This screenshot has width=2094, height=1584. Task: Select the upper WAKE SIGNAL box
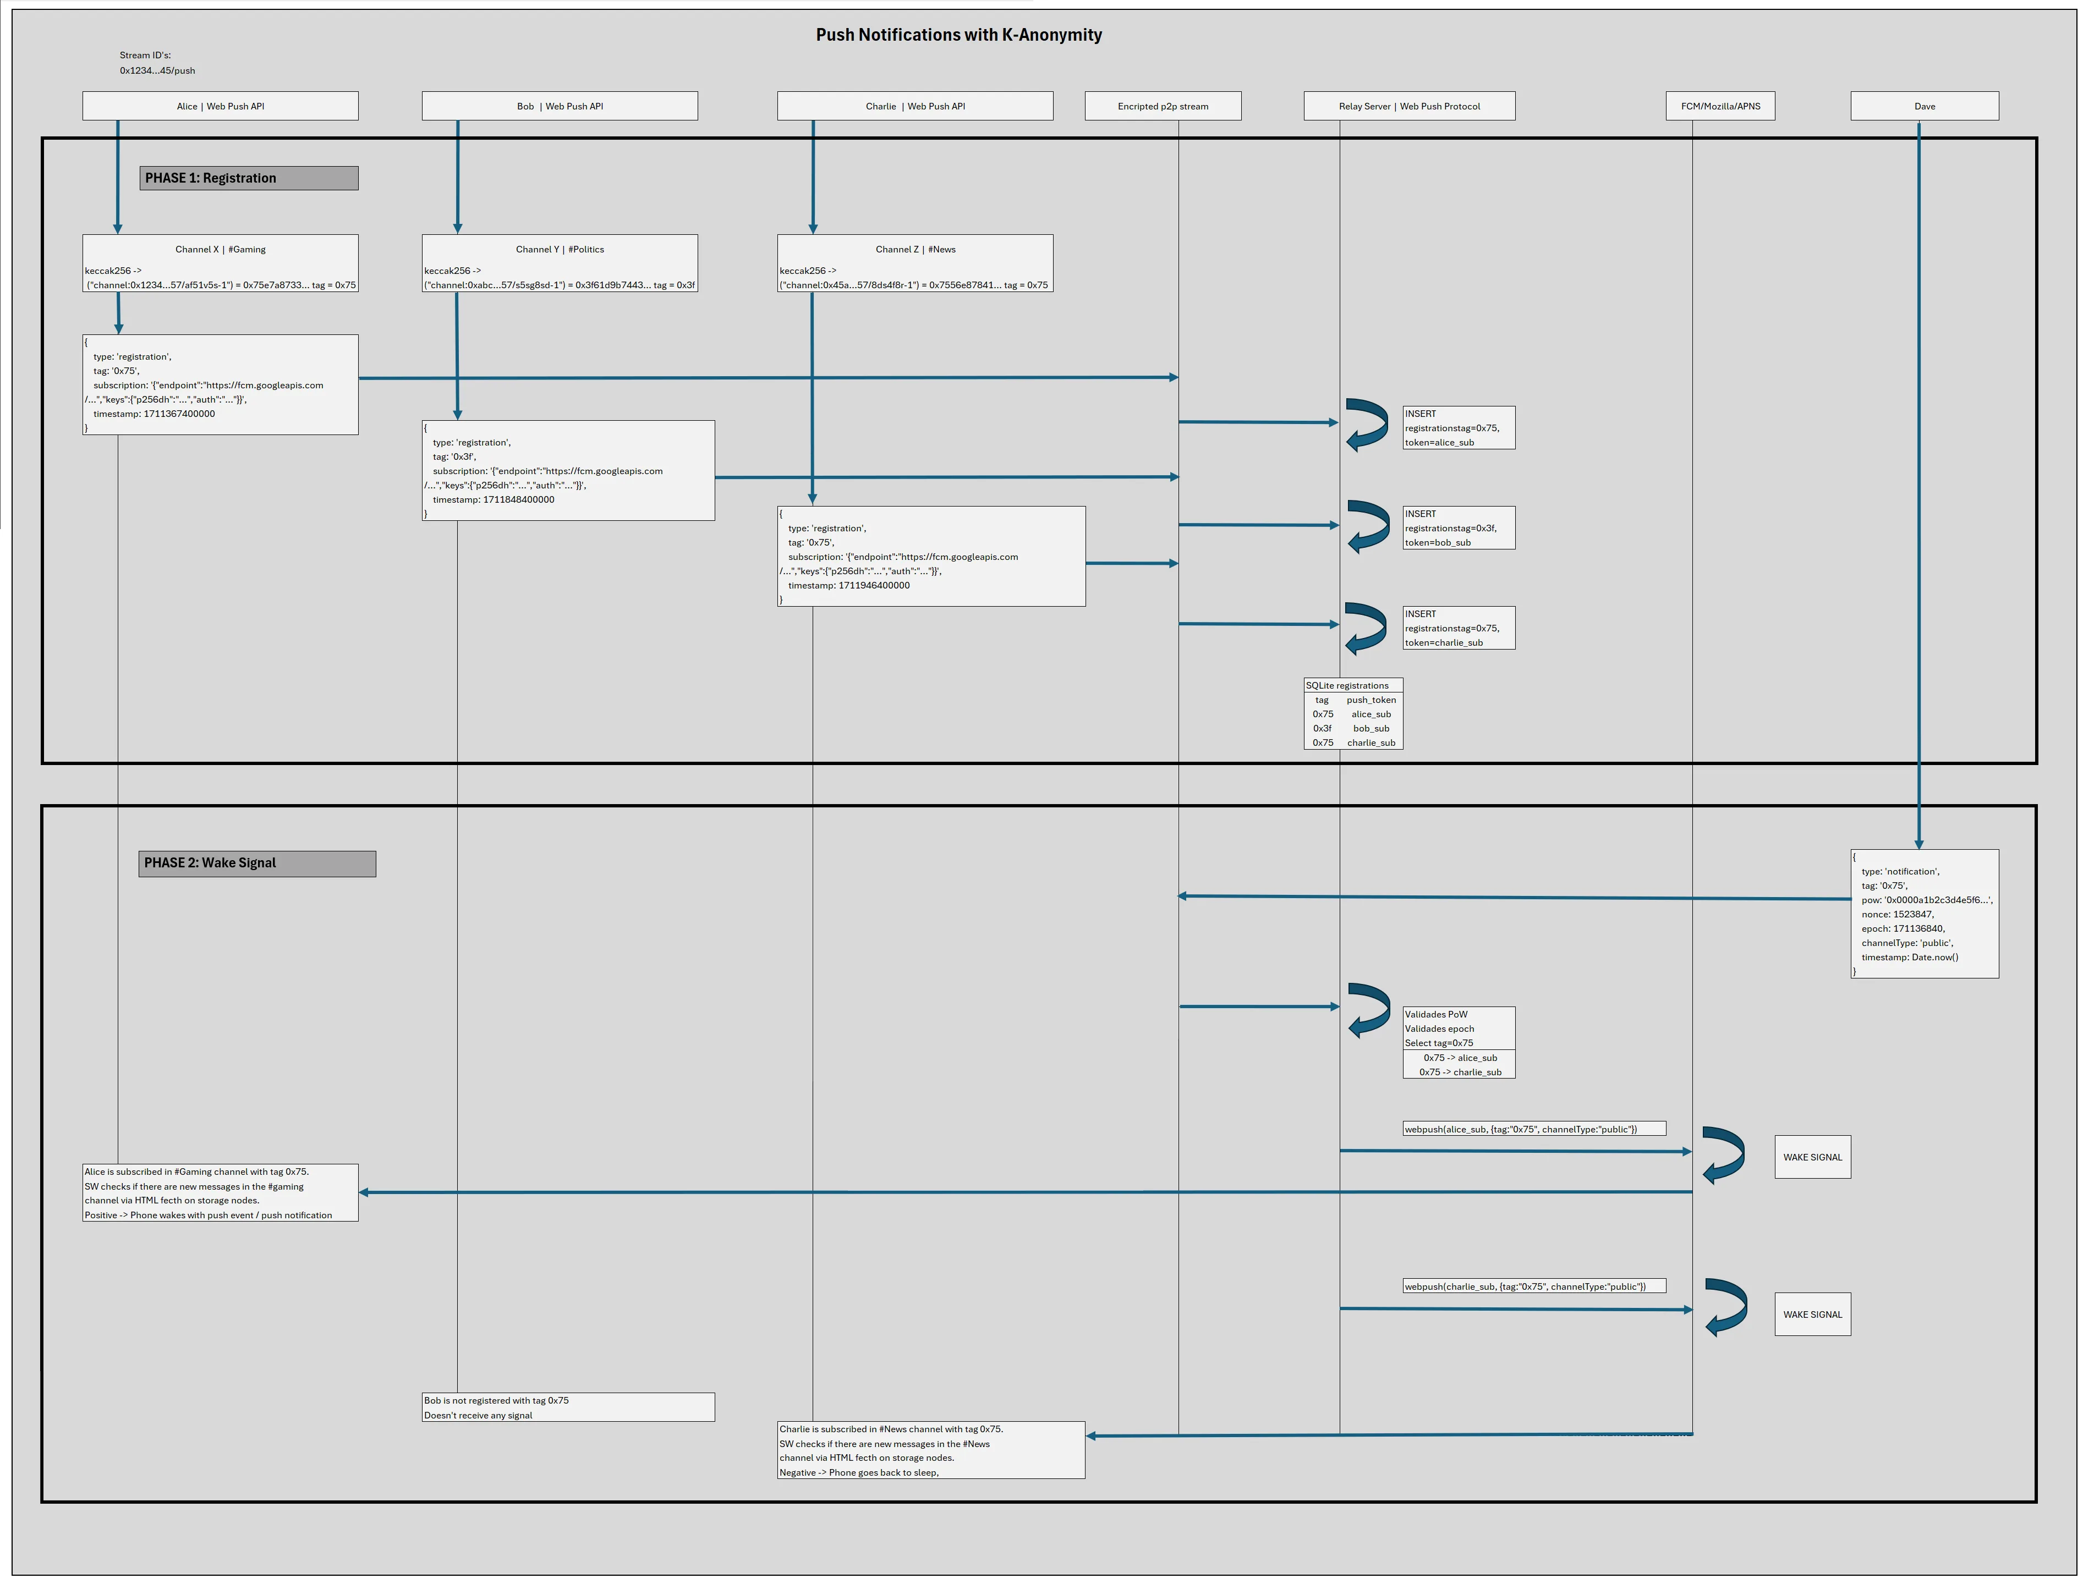point(1813,1157)
